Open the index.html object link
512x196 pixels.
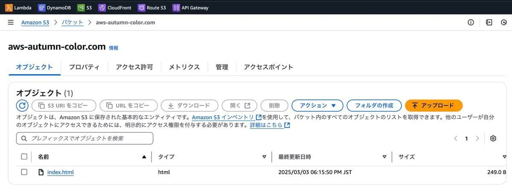coord(60,172)
